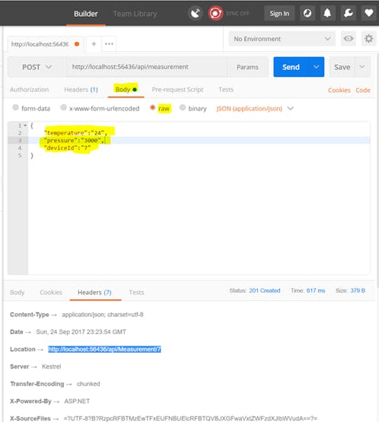
Task: Click the heart icon in top bar
Action: tap(369, 13)
